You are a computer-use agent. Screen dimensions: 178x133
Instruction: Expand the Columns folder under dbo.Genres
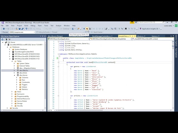pos(17,78)
